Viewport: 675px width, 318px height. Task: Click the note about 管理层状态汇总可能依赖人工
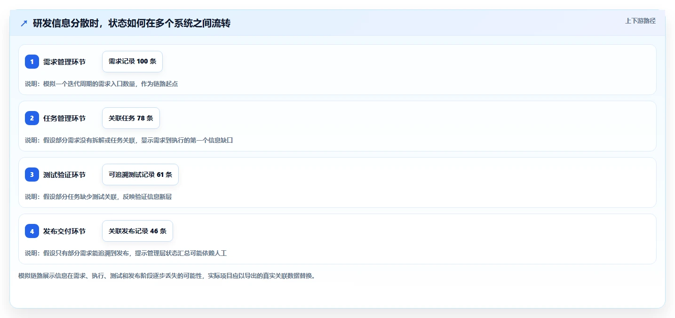pos(126,253)
